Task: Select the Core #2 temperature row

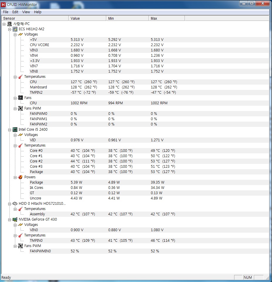Action: [x=149, y=161]
